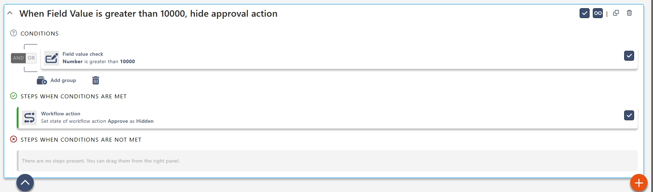653x192 pixels.
Task: Collapse the rule with the header chevron
Action: tap(10, 13)
